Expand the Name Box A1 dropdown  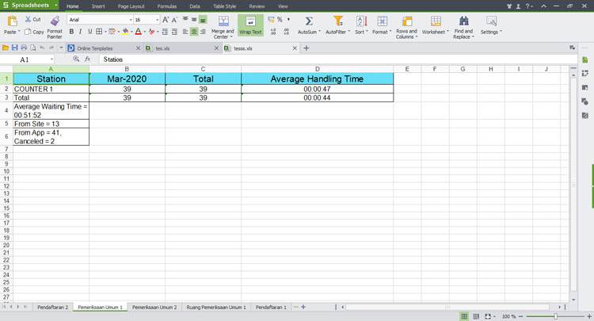(x=52, y=59)
